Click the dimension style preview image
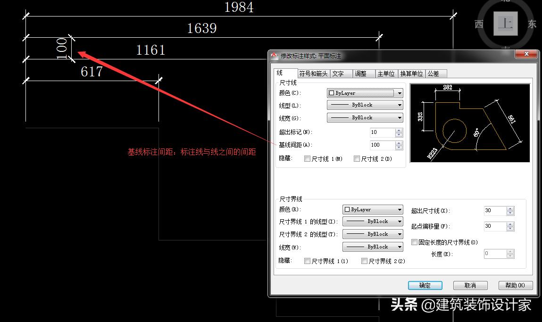Image resolution: width=542 pixels, height=322 pixels. 469,122
